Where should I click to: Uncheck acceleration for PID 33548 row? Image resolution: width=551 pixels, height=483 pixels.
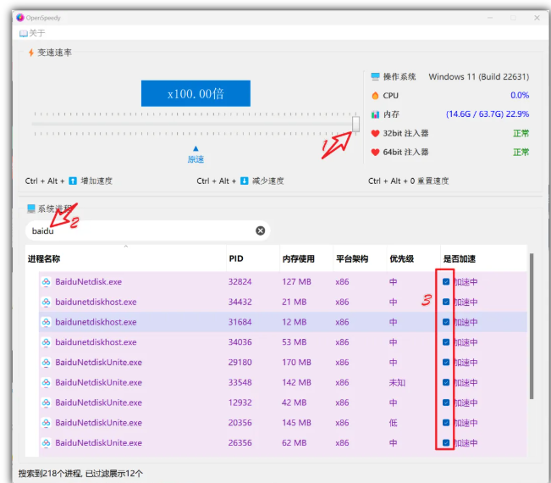point(446,382)
